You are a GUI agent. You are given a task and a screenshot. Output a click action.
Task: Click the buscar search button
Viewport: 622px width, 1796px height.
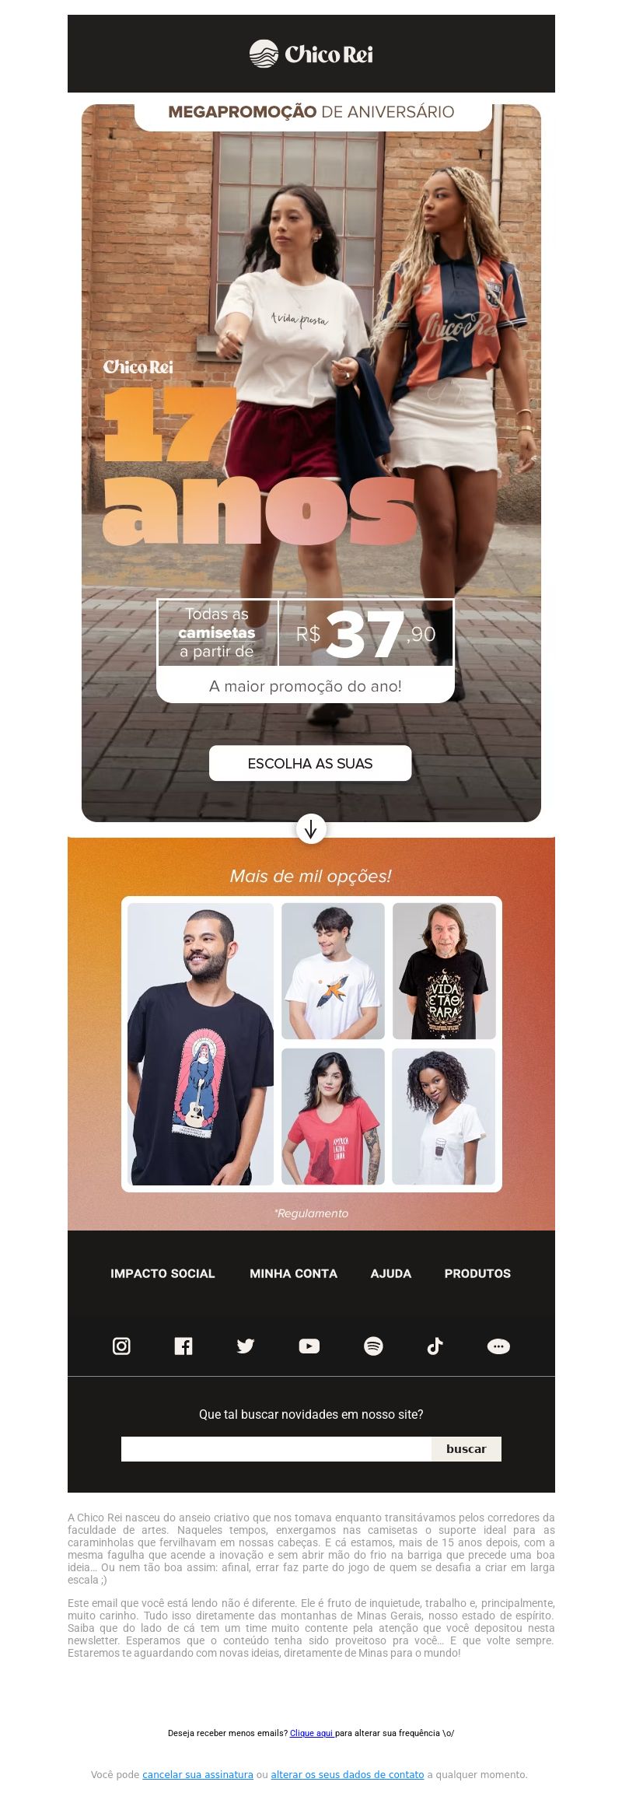coord(466,1448)
